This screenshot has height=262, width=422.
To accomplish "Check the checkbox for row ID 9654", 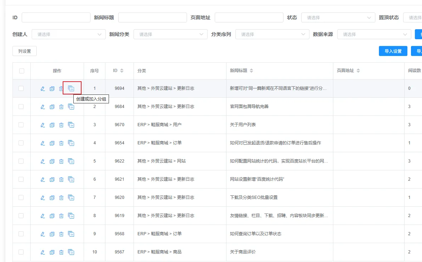I will (21, 143).
